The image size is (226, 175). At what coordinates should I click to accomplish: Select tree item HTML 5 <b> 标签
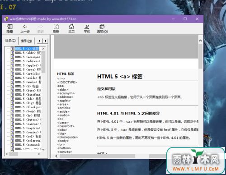point(27,86)
